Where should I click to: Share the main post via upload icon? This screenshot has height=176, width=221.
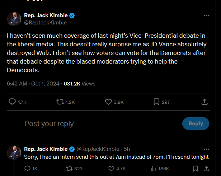click(204, 102)
